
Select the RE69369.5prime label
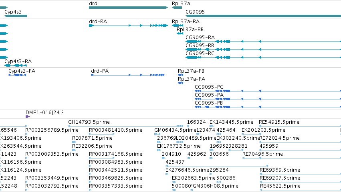(x=280, y=170)
